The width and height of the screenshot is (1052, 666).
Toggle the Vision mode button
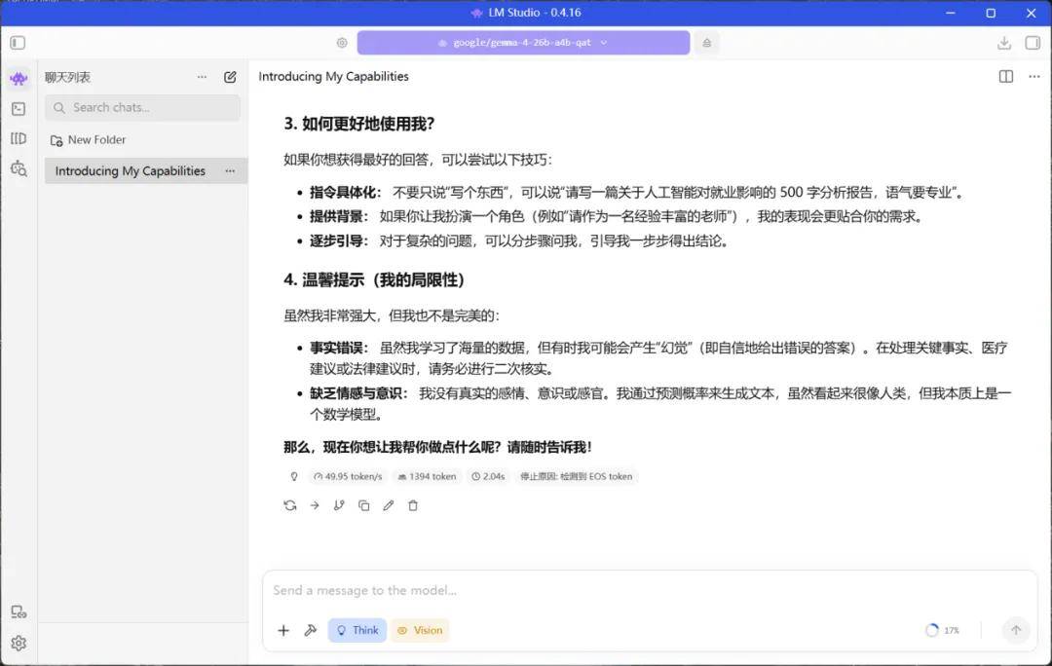coord(420,630)
